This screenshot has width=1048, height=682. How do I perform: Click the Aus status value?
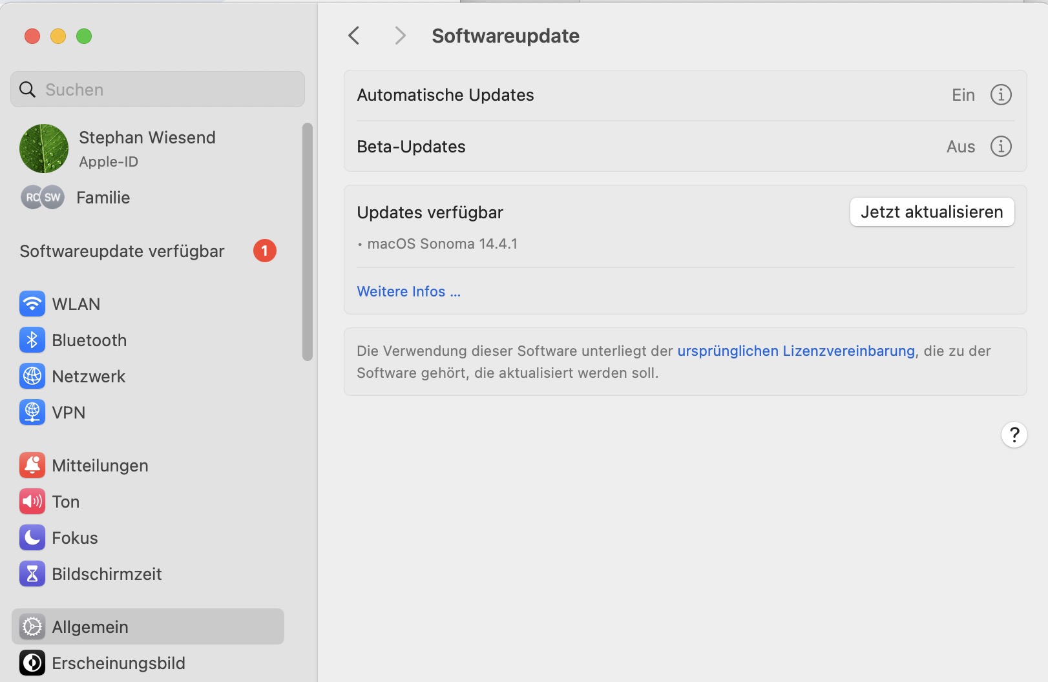961,147
